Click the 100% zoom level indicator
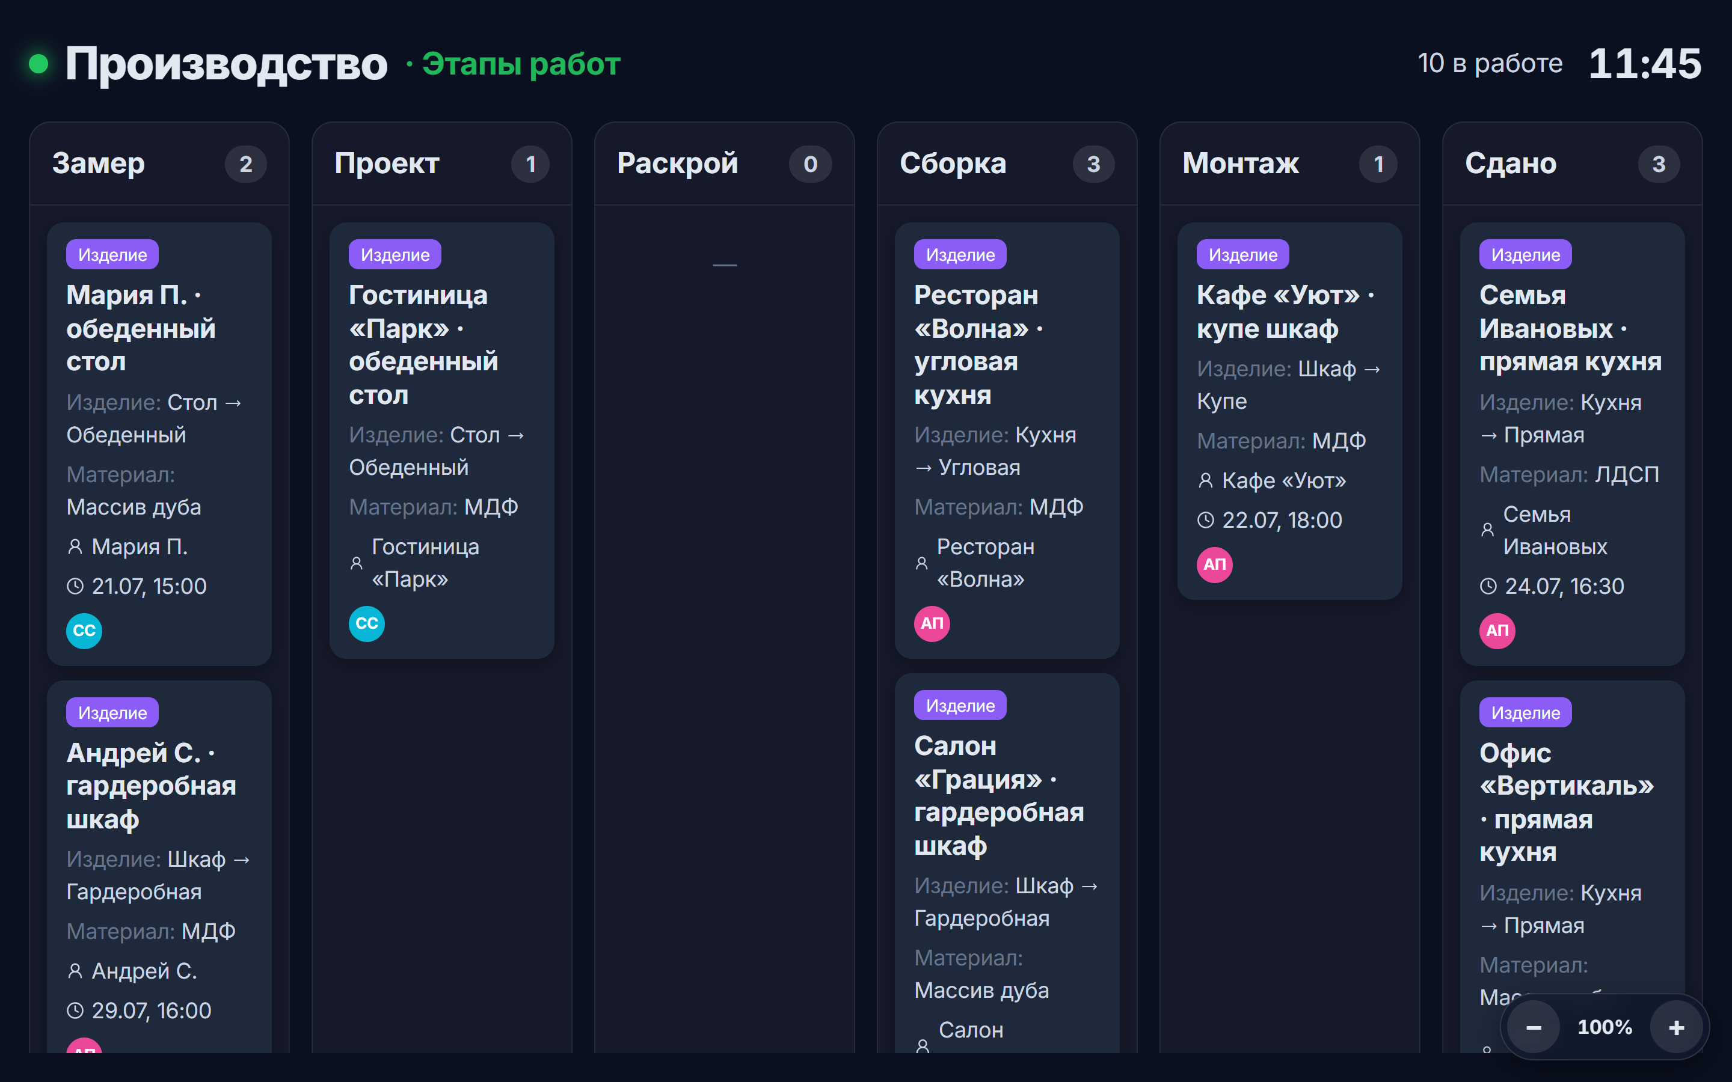The width and height of the screenshot is (1732, 1082). (x=1605, y=1028)
